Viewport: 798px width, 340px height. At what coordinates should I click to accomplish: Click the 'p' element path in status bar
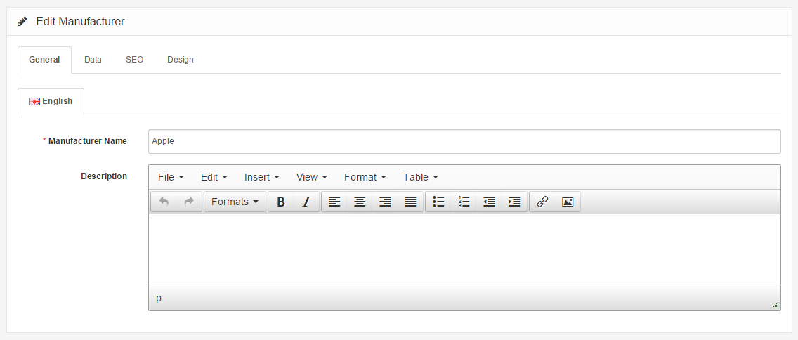(159, 299)
